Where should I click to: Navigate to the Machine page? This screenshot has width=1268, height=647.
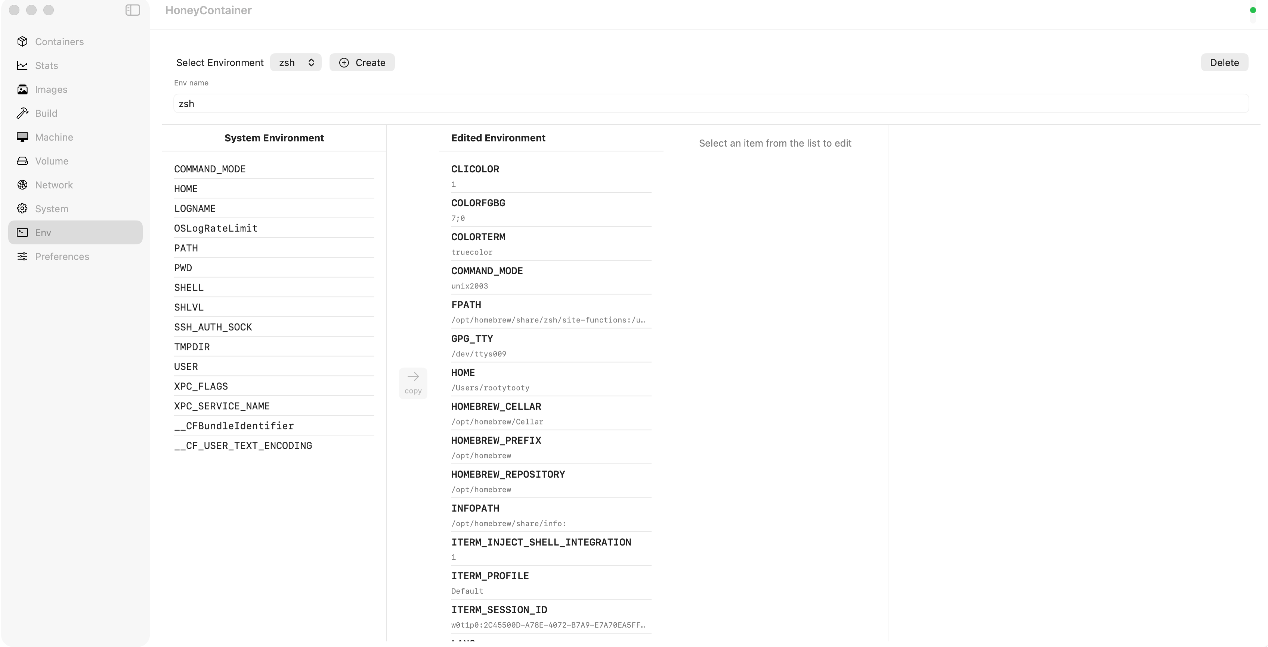click(x=75, y=137)
